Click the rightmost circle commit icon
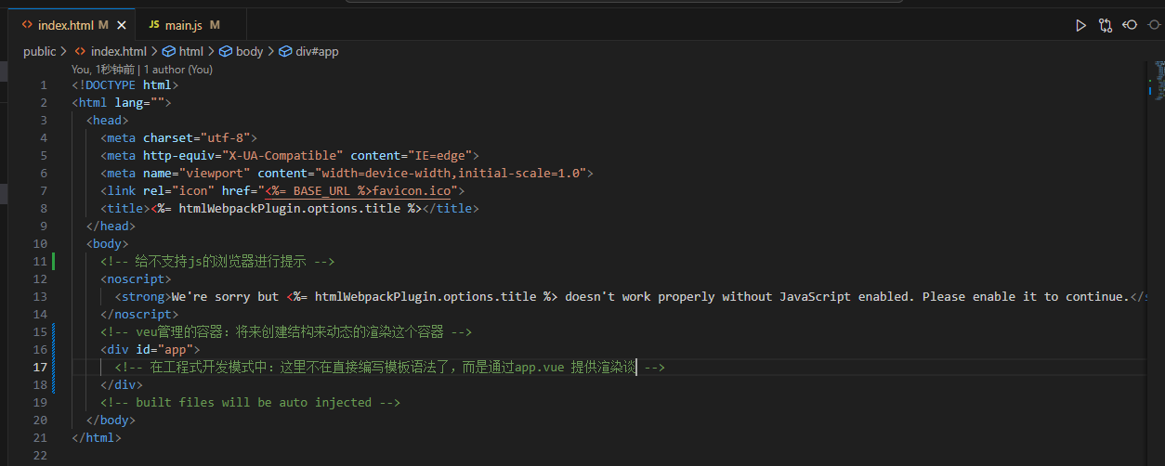1165x466 pixels. (x=1154, y=25)
